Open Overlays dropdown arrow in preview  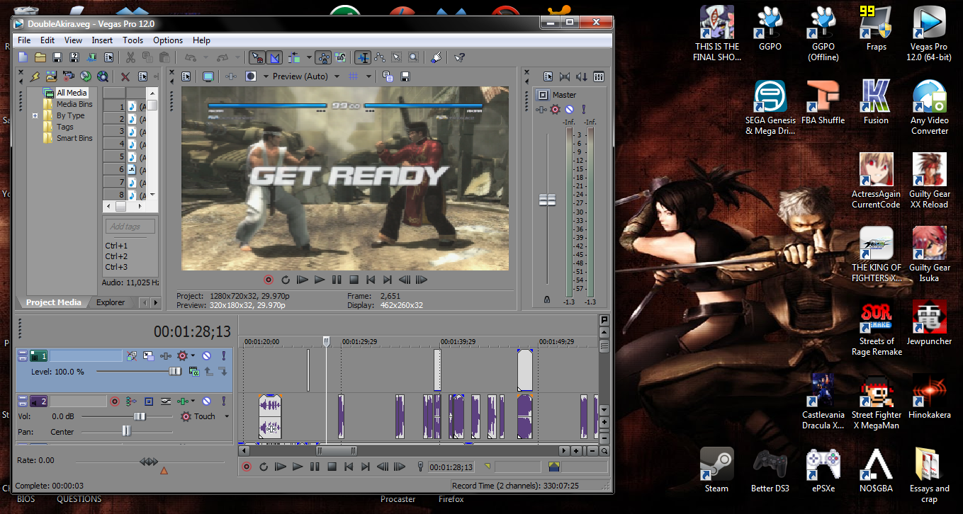tap(368, 76)
